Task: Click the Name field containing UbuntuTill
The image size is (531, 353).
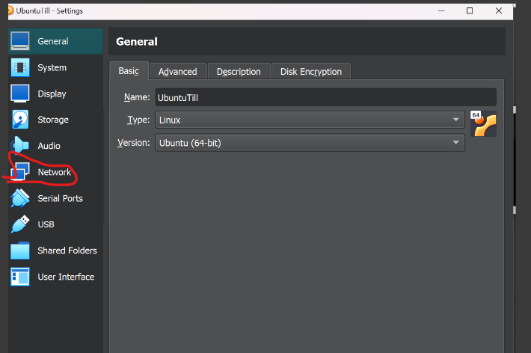Action: [326, 97]
